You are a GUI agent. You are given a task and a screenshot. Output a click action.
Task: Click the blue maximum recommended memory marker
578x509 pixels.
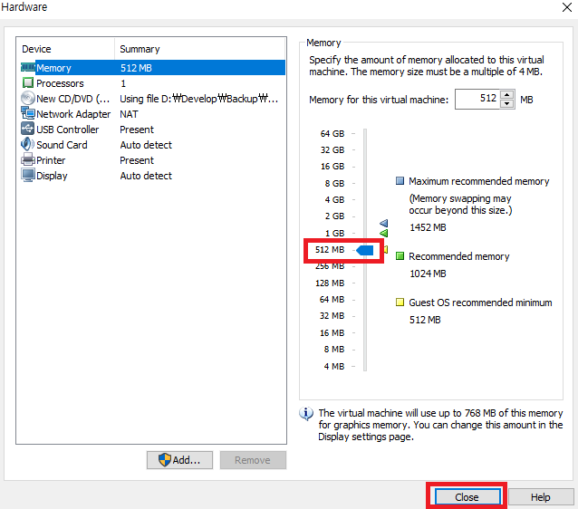(x=384, y=223)
